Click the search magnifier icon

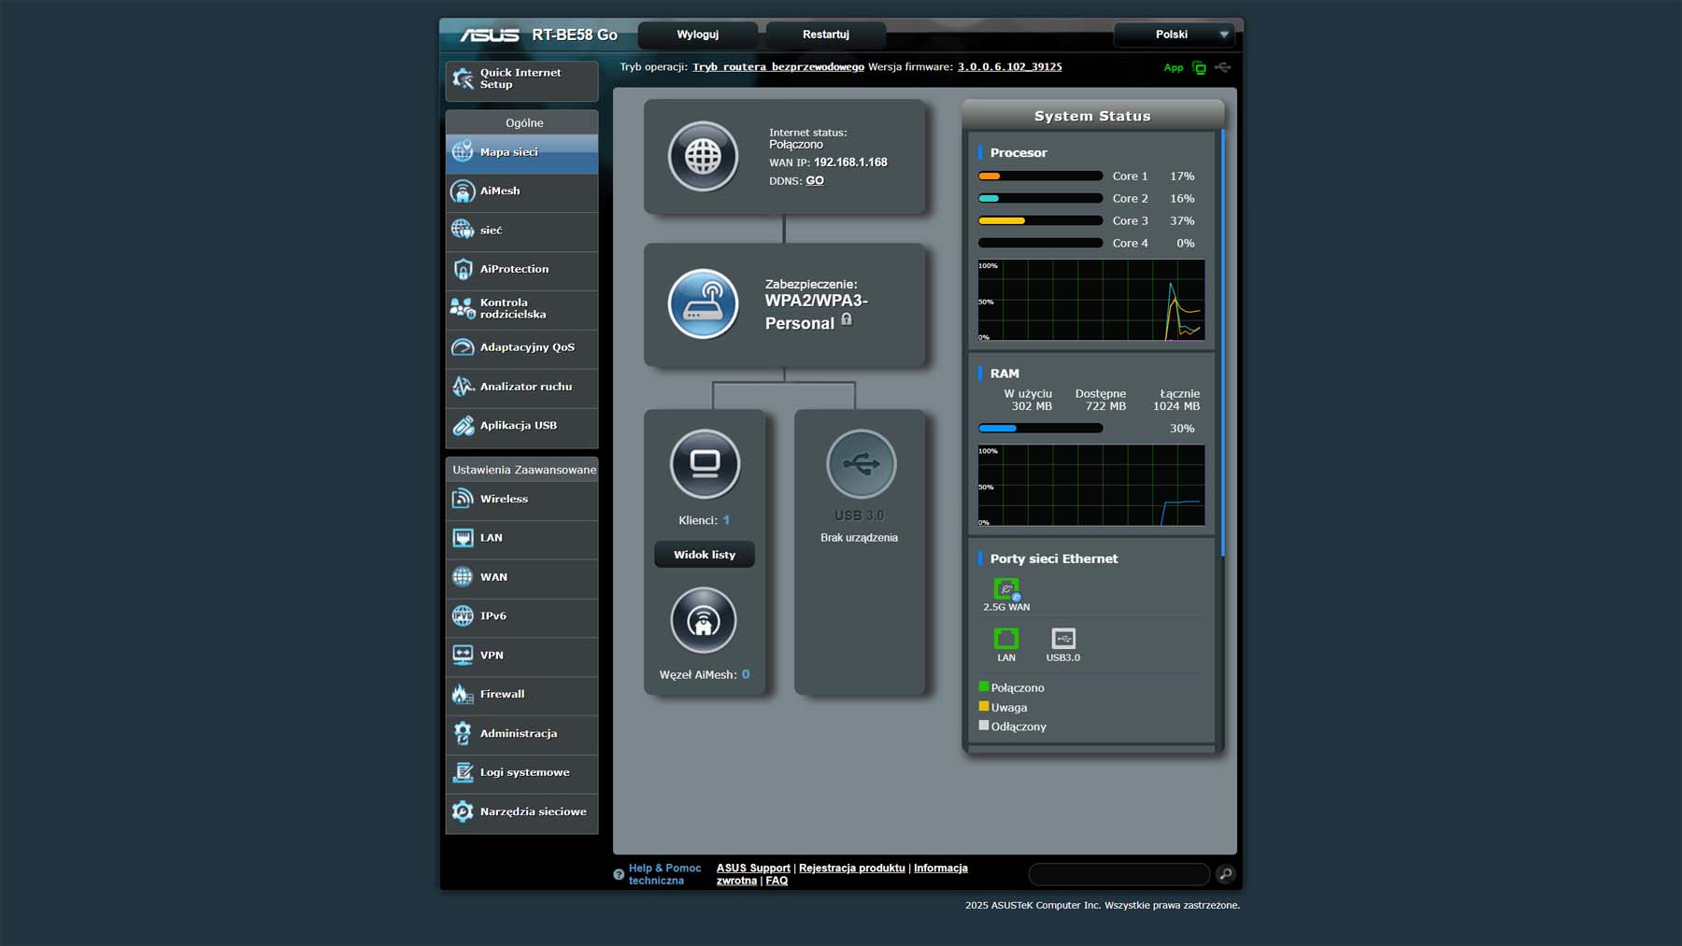pos(1225,874)
